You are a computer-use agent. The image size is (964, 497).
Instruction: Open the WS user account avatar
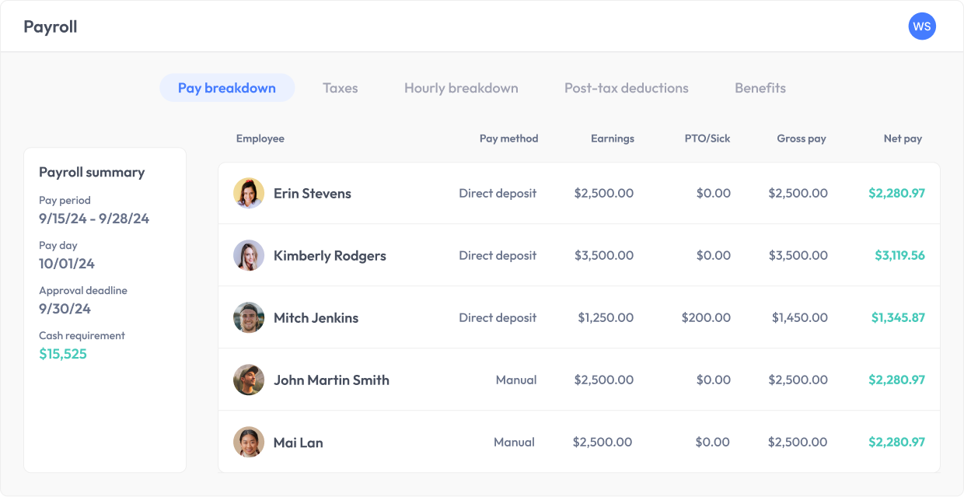[x=922, y=26]
